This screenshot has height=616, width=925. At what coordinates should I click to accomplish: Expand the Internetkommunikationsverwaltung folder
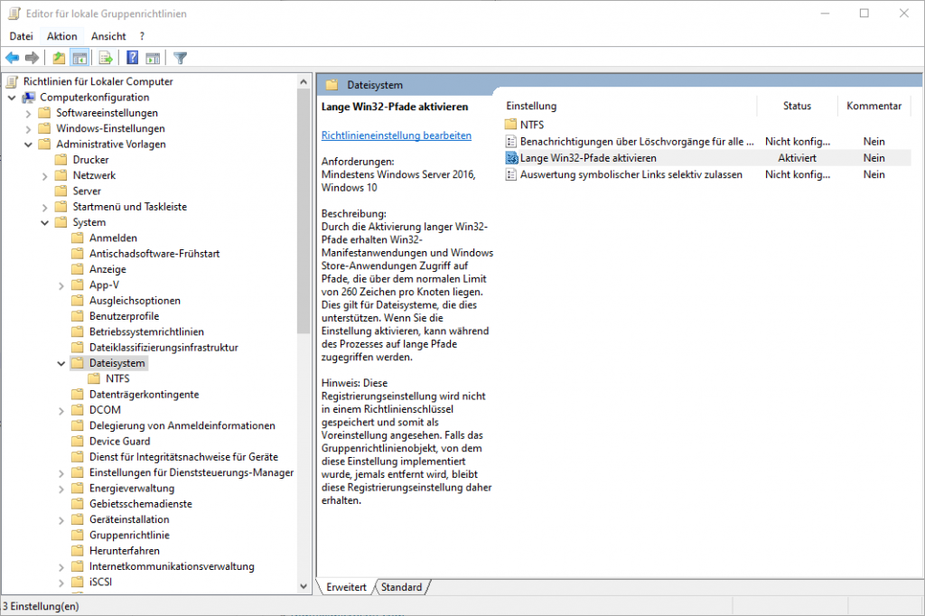tap(61, 567)
